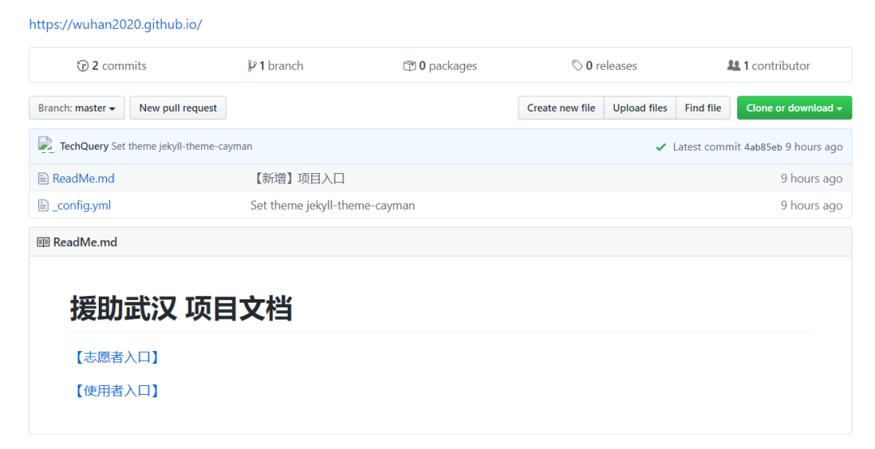The image size is (875, 449).
Task: Open the 【新增】项目入口 commit message
Action: [x=298, y=178]
